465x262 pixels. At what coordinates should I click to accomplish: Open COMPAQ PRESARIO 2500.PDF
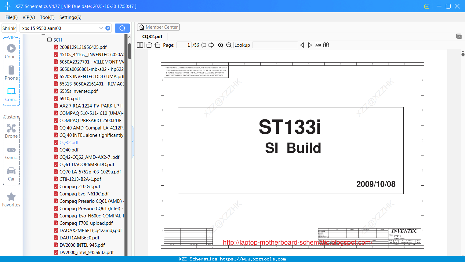click(90, 120)
